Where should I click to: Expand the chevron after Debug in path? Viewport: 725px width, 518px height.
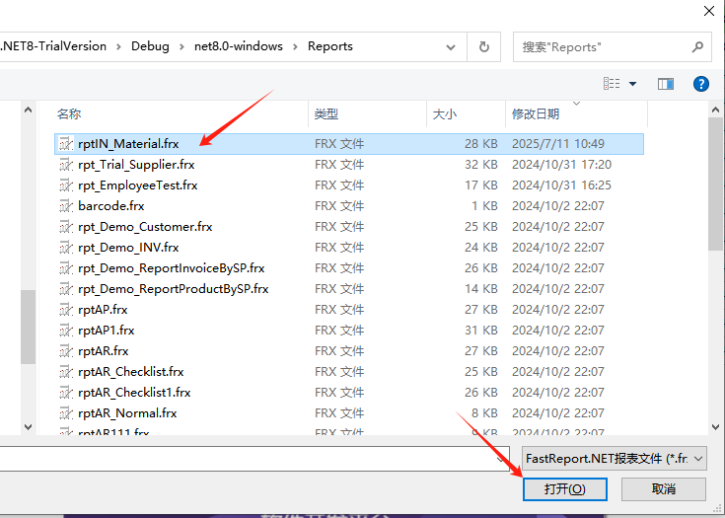pos(181,46)
